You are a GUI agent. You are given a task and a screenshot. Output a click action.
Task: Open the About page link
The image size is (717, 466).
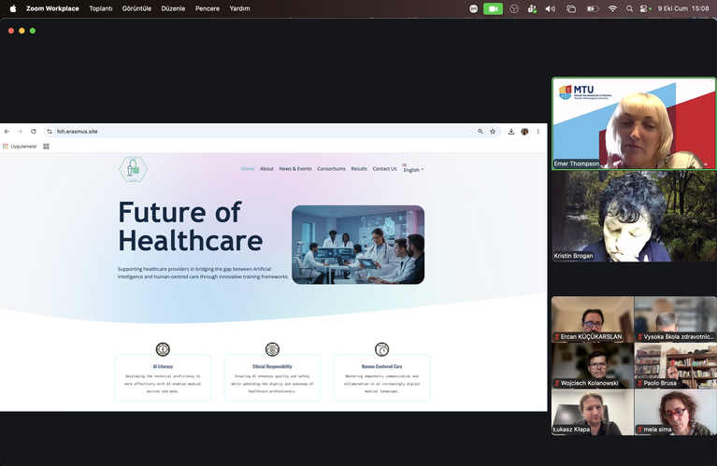click(266, 169)
